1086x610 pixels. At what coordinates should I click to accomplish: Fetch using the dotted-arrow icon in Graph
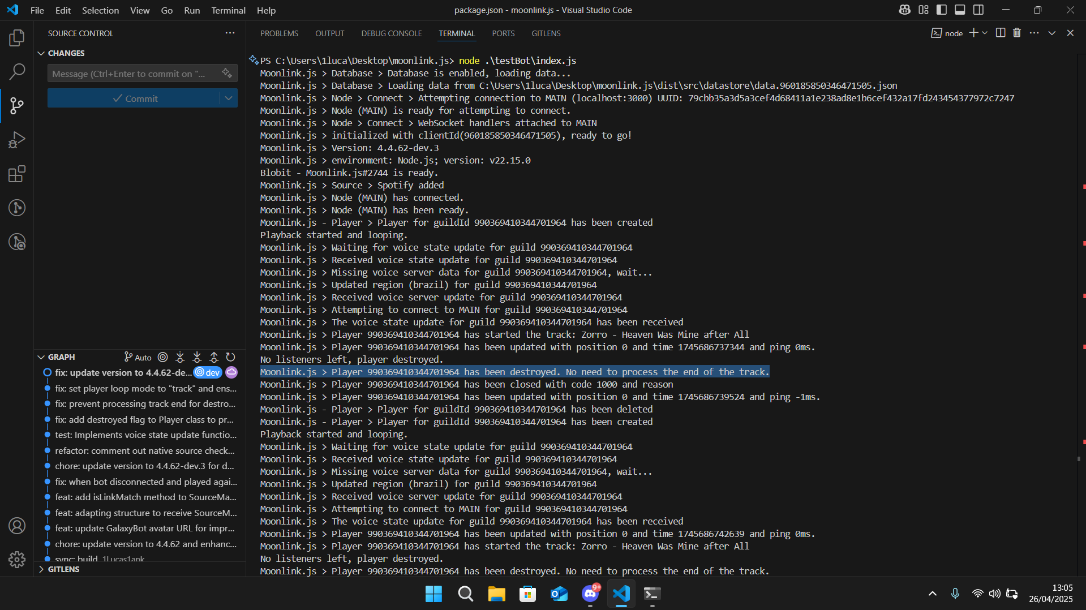pyautogui.click(x=180, y=357)
